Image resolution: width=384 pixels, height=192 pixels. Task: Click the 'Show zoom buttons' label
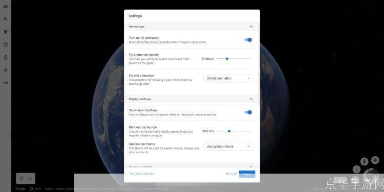click(143, 110)
